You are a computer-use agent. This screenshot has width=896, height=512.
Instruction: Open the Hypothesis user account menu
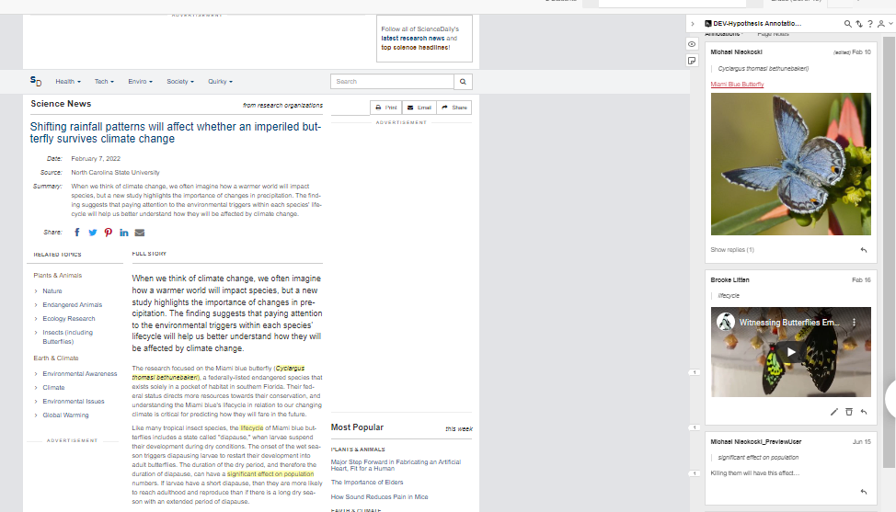tap(885, 24)
